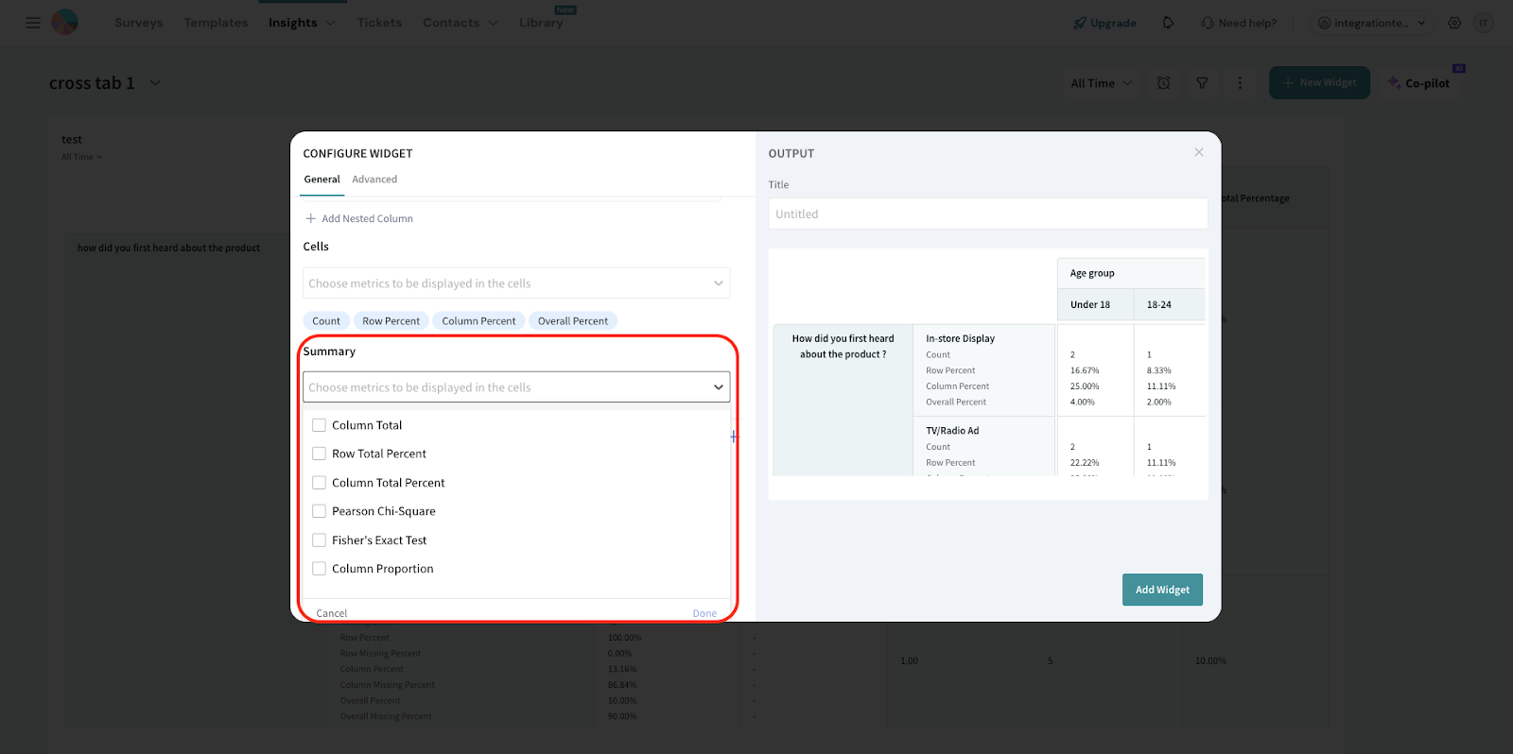Open the dashboard filter funnel icon
Viewport: 1513px width, 754px height.
click(1202, 83)
